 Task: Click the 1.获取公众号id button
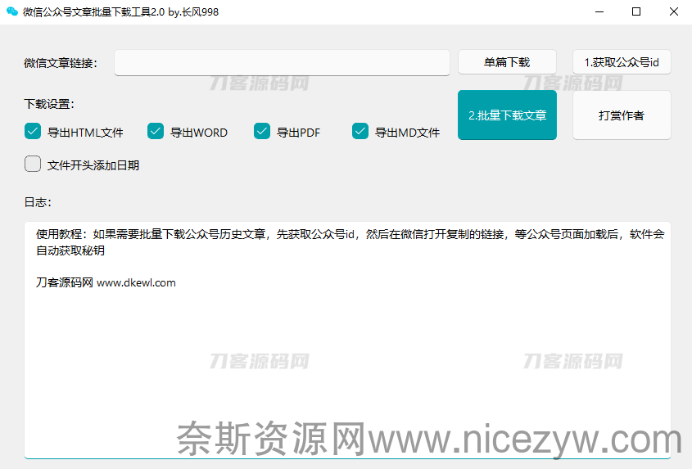622,62
